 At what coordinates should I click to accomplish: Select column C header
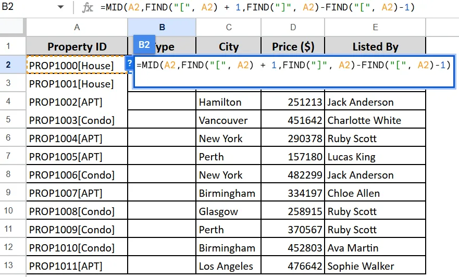tap(229, 27)
